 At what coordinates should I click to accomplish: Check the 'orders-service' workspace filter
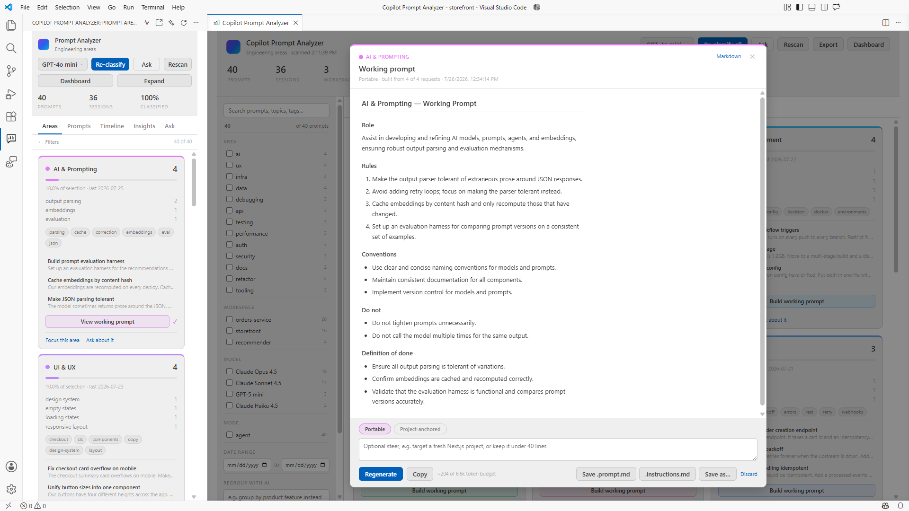(x=229, y=319)
